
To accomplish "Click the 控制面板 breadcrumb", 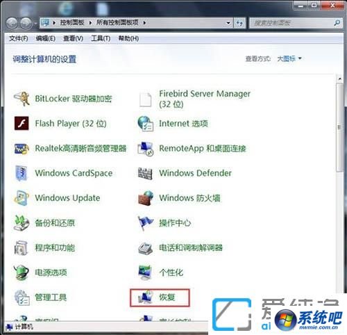I will pyautogui.click(x=72, y=22).
